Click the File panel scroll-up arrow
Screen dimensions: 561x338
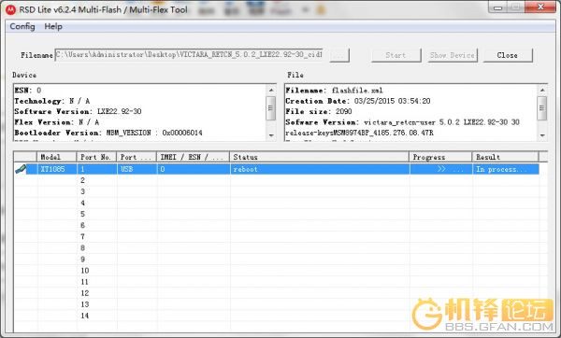[542, 90]
